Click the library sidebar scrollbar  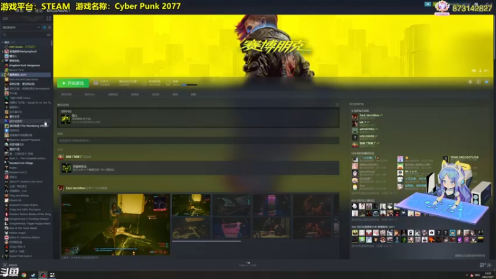pyautogui.click(x=51, y=43)
